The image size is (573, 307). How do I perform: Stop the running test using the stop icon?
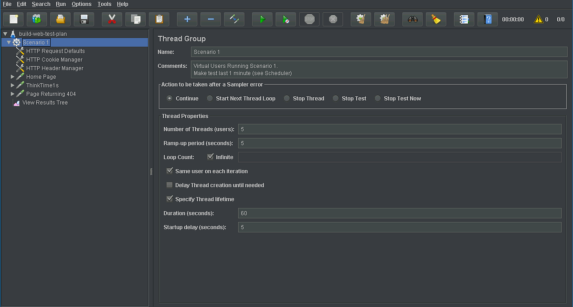tap(309, 19)
